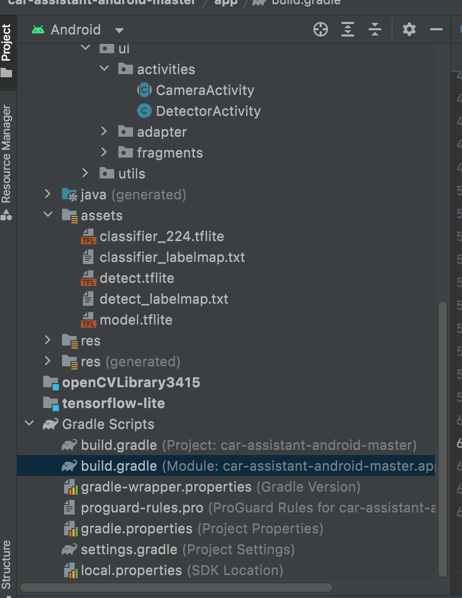Select the DetectorActivity class icon
462x598 pixels.
144,111
